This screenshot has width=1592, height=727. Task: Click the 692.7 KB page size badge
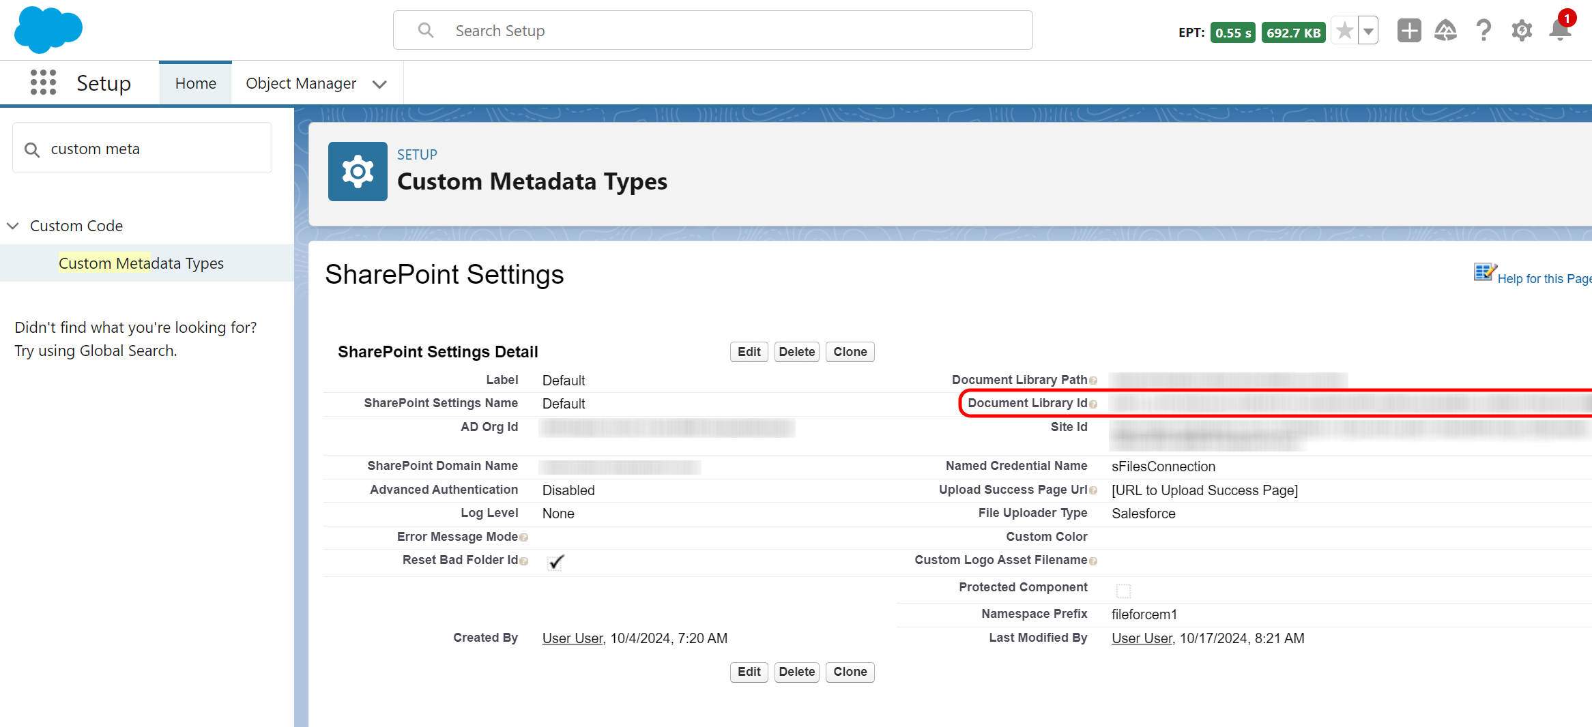tap(1293, 33)
